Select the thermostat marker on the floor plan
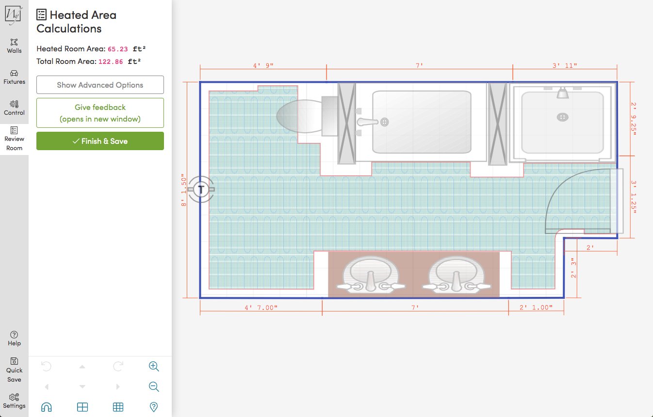This screenshot has height=417, width=653. 200,189
